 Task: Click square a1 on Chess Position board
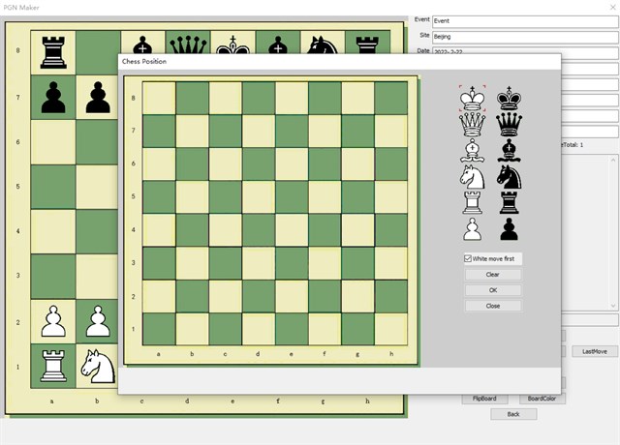(159, 329)
